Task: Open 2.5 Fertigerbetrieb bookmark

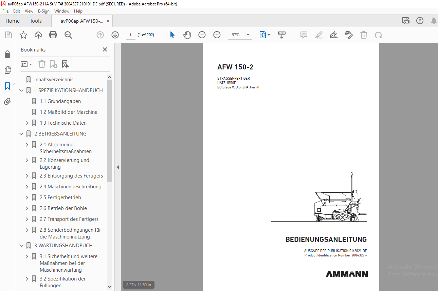Action: pyautogui.click(x=60, y=198)
